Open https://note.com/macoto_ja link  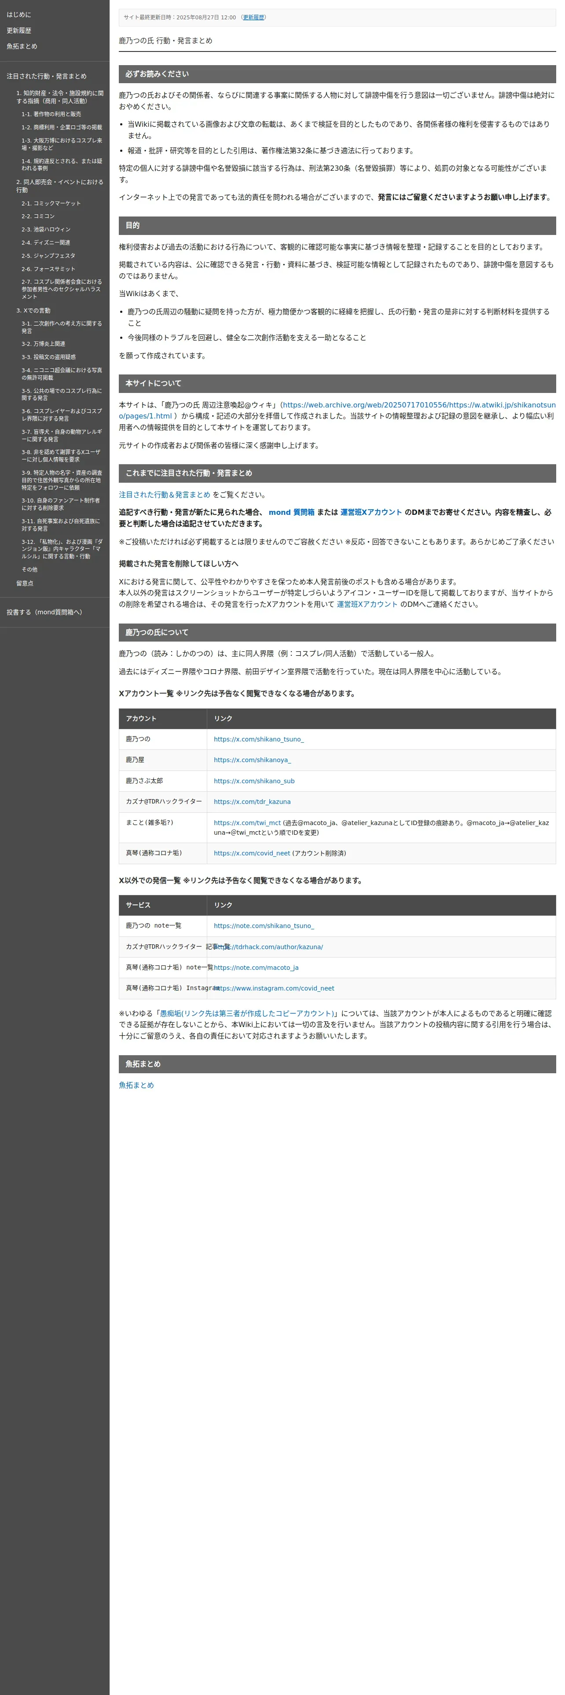click(x=256, y=967)
